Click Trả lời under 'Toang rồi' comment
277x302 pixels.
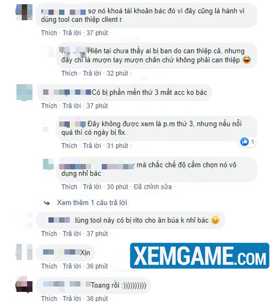[x=72, y=298]
